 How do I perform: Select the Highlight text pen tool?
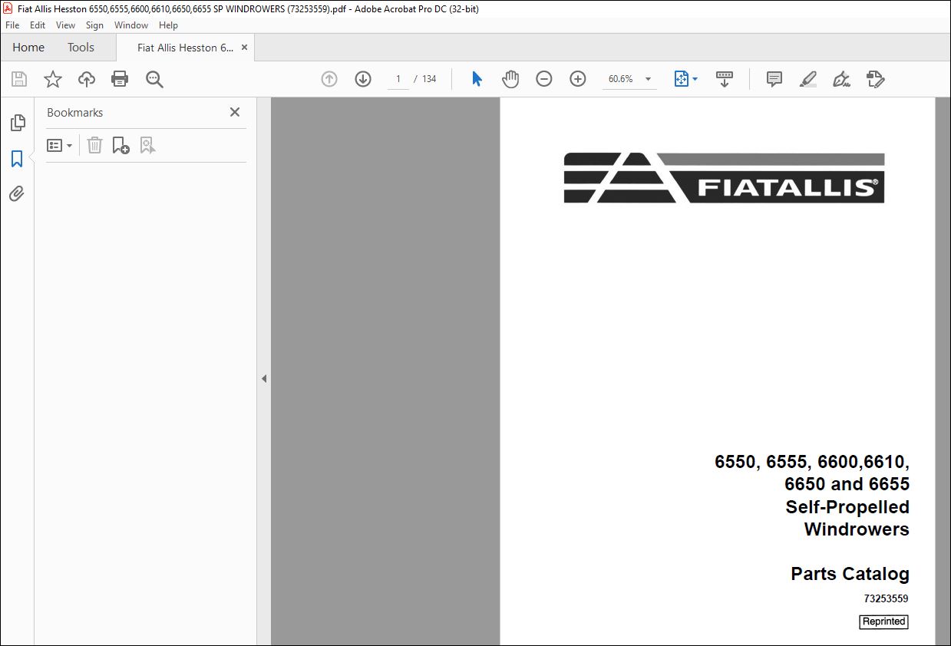point(808,79)
